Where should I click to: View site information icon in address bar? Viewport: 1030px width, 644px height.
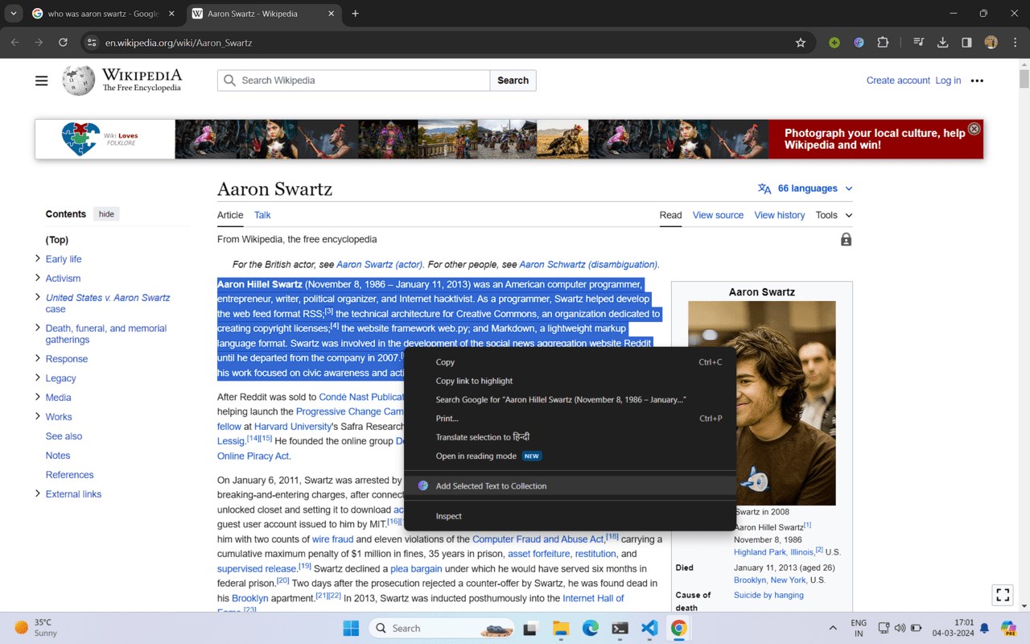click(92, 43)
